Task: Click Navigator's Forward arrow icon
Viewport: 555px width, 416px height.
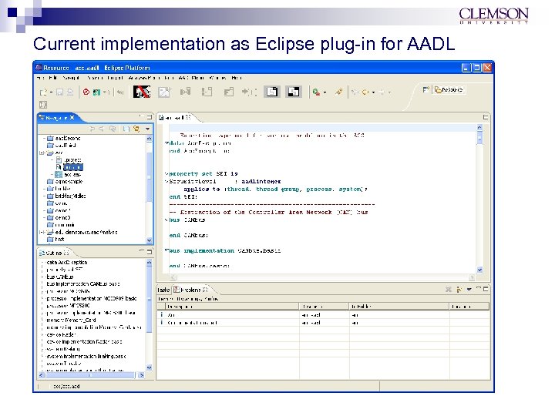Action: tap(101, 129)
